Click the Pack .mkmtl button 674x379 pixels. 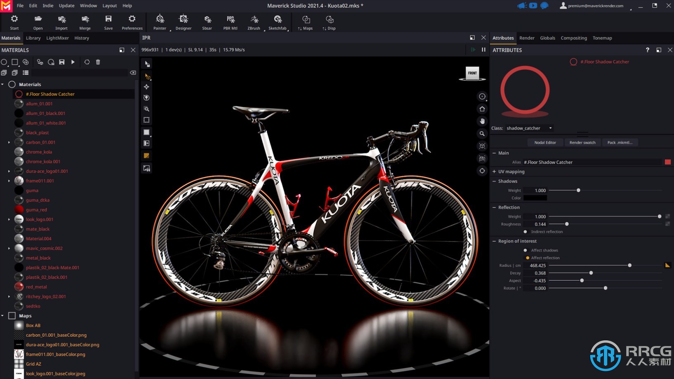(619, 142)
